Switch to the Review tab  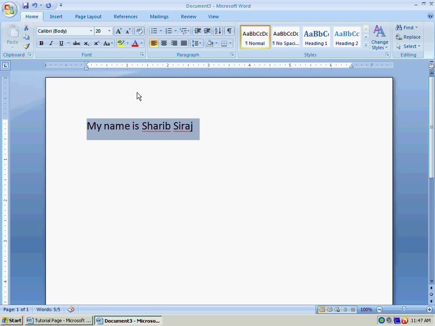point(188,17)
